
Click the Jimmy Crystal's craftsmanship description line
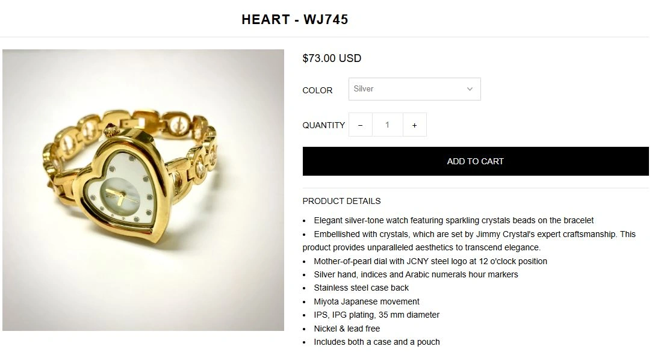(469, 241)
